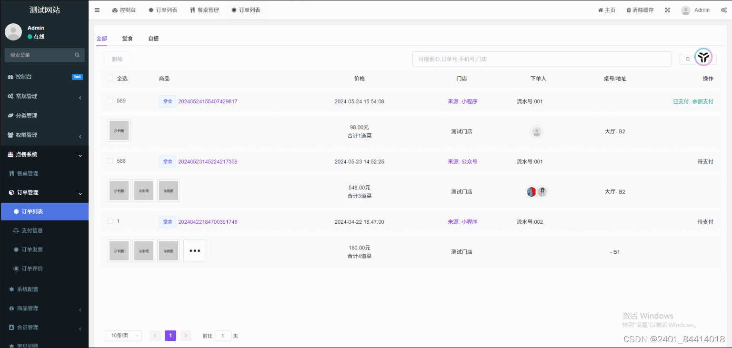Open 订单评价 in the sidebar
The image size is (732, 348).
[x=44, y=268]
